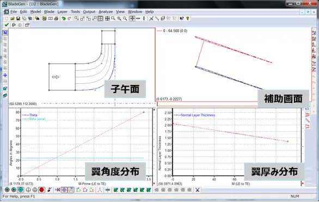Undo with the green curved arrow icon
The height and width of the screenshot is (202, 319).
[64, 19]
